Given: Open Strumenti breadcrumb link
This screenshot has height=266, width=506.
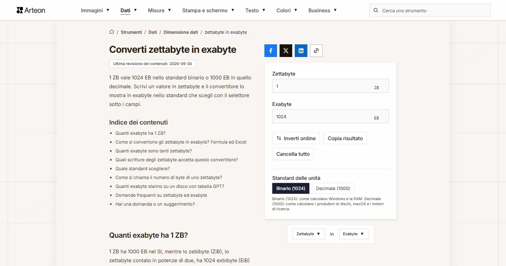Looking at the screenshot, I should (x=131, y=32).
